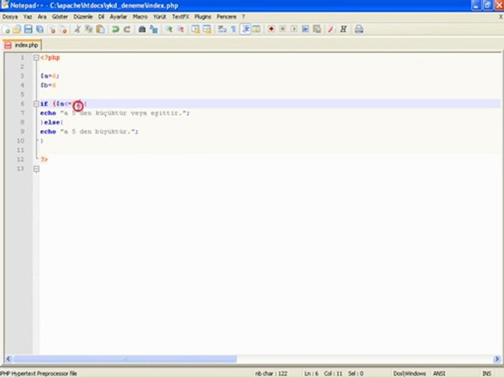Click the INS insert mode status indicator
504x378 pixels.
[487, 373]
